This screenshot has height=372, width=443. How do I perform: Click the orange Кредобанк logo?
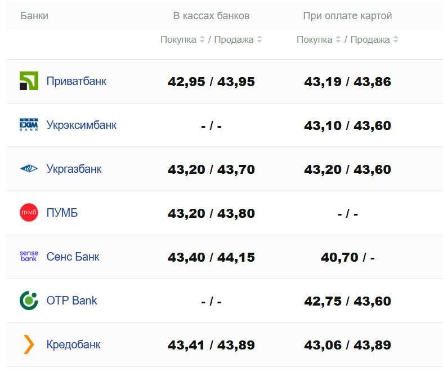pyautogui.click(x=29, y=344)
